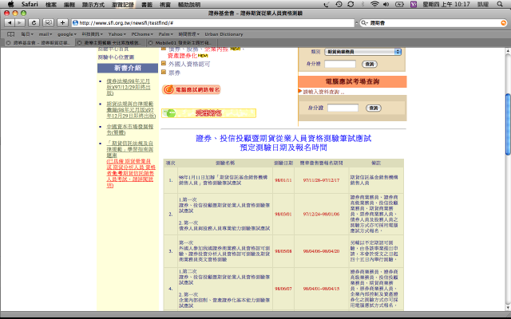Image resolution: width=511 pixels, height=319 pixels.
Task: Click the button between reload and add bookmark
Action: pyautogui.click(x=48, y=23)
